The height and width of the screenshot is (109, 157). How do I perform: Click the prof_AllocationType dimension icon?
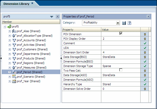pos(14,36)
